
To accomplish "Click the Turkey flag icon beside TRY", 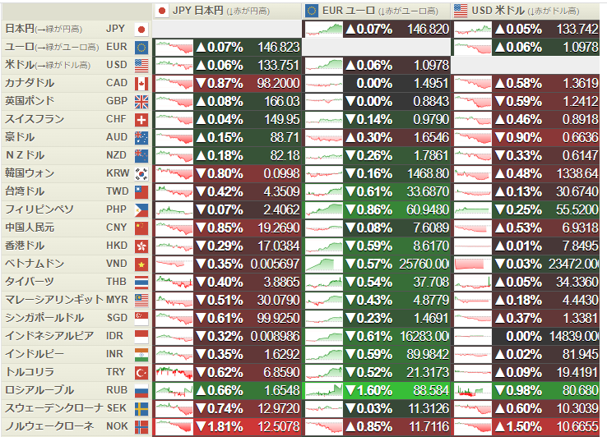I will point(141,372).
